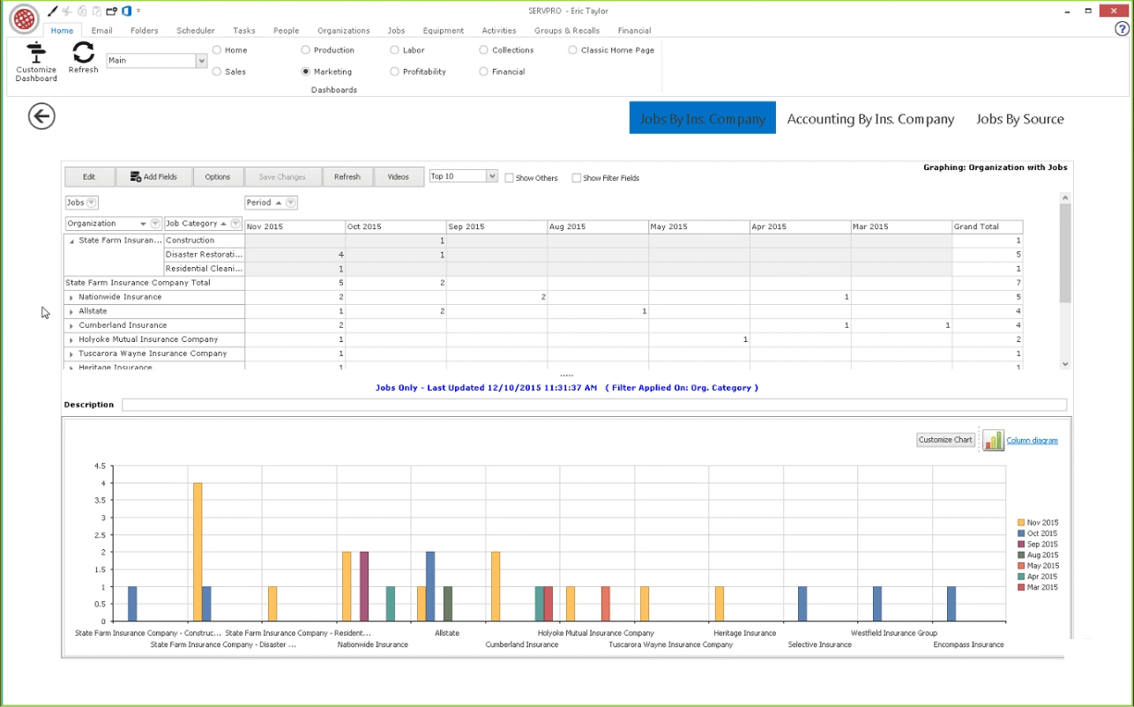
Task: Click the Edit button
Action: (89, 177)
